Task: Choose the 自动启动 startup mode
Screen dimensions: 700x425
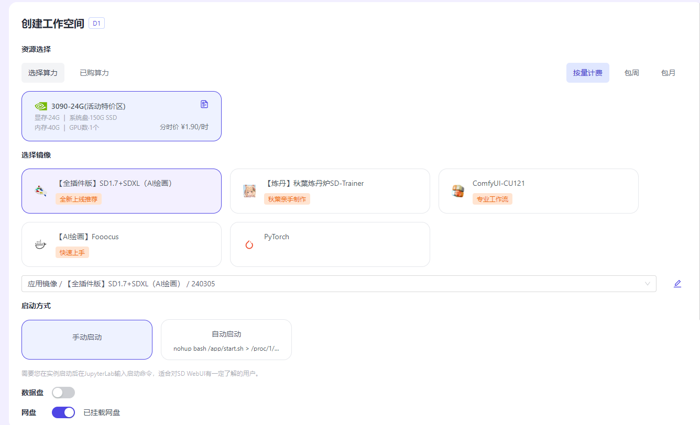Action: point(226,339)
